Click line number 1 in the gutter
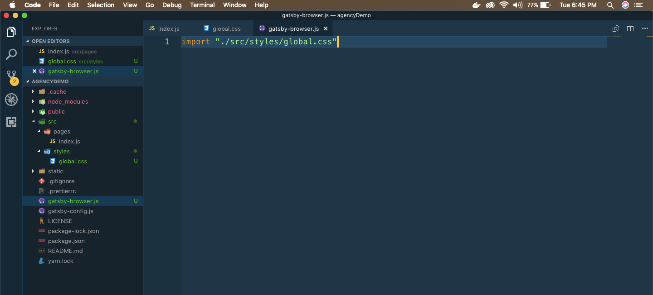Viewport: 653px width, 295px height. [167, 42]
